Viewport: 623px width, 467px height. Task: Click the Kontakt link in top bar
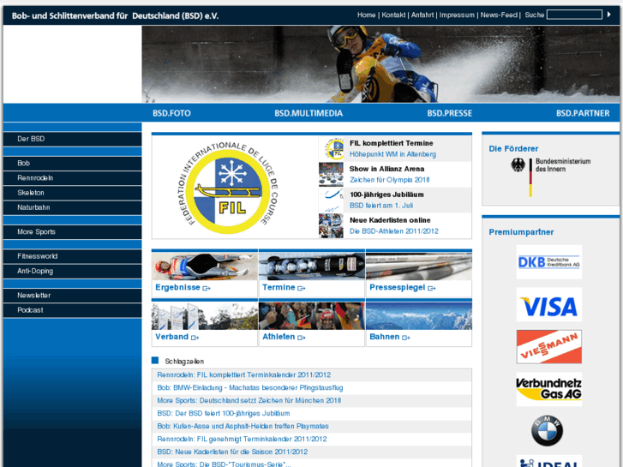pyautogui.click(x=393, y=15)
